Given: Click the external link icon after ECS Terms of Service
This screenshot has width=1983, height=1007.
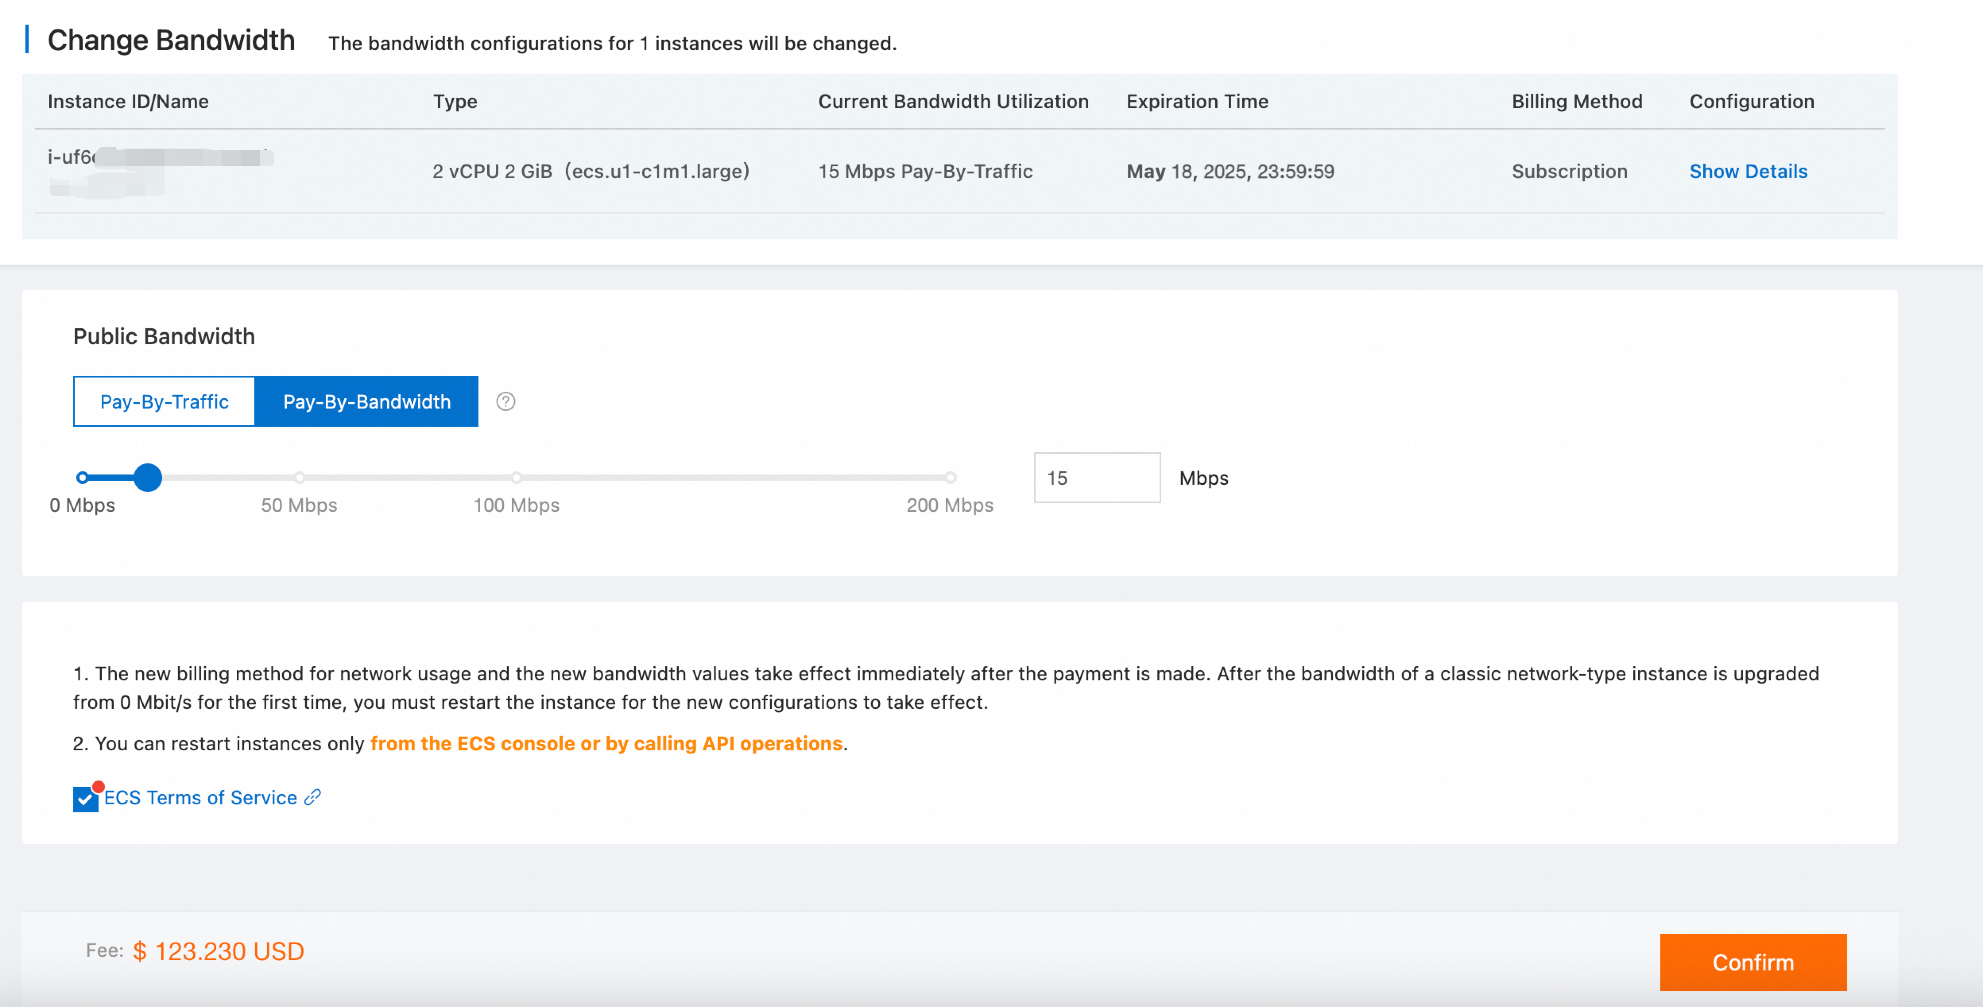Looking at the screenshot, I should (312, 798).
